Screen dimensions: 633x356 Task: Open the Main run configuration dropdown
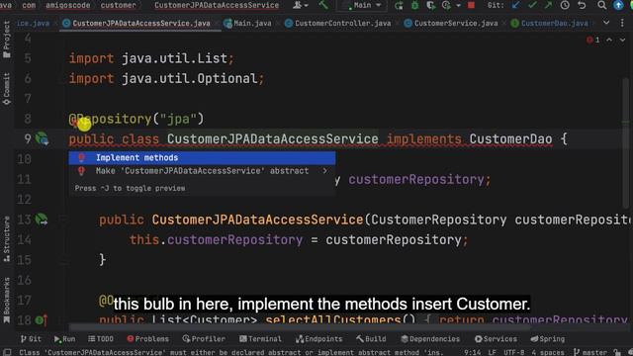[361, 5]
